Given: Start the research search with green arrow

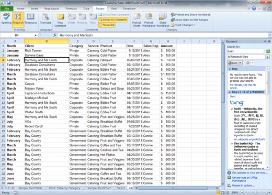Looking at the screenshot, I should point(268,51).
